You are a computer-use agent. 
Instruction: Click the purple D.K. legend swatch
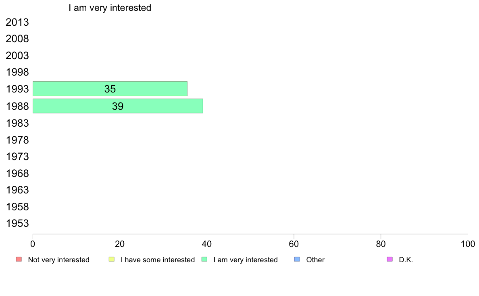click(390, 259)
